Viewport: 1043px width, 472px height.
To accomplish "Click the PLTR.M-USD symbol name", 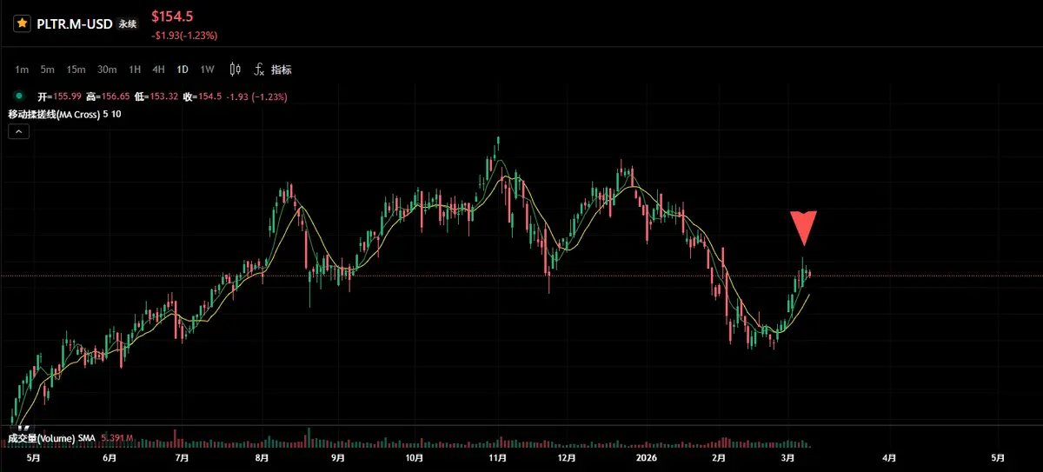I will (75, 24).
